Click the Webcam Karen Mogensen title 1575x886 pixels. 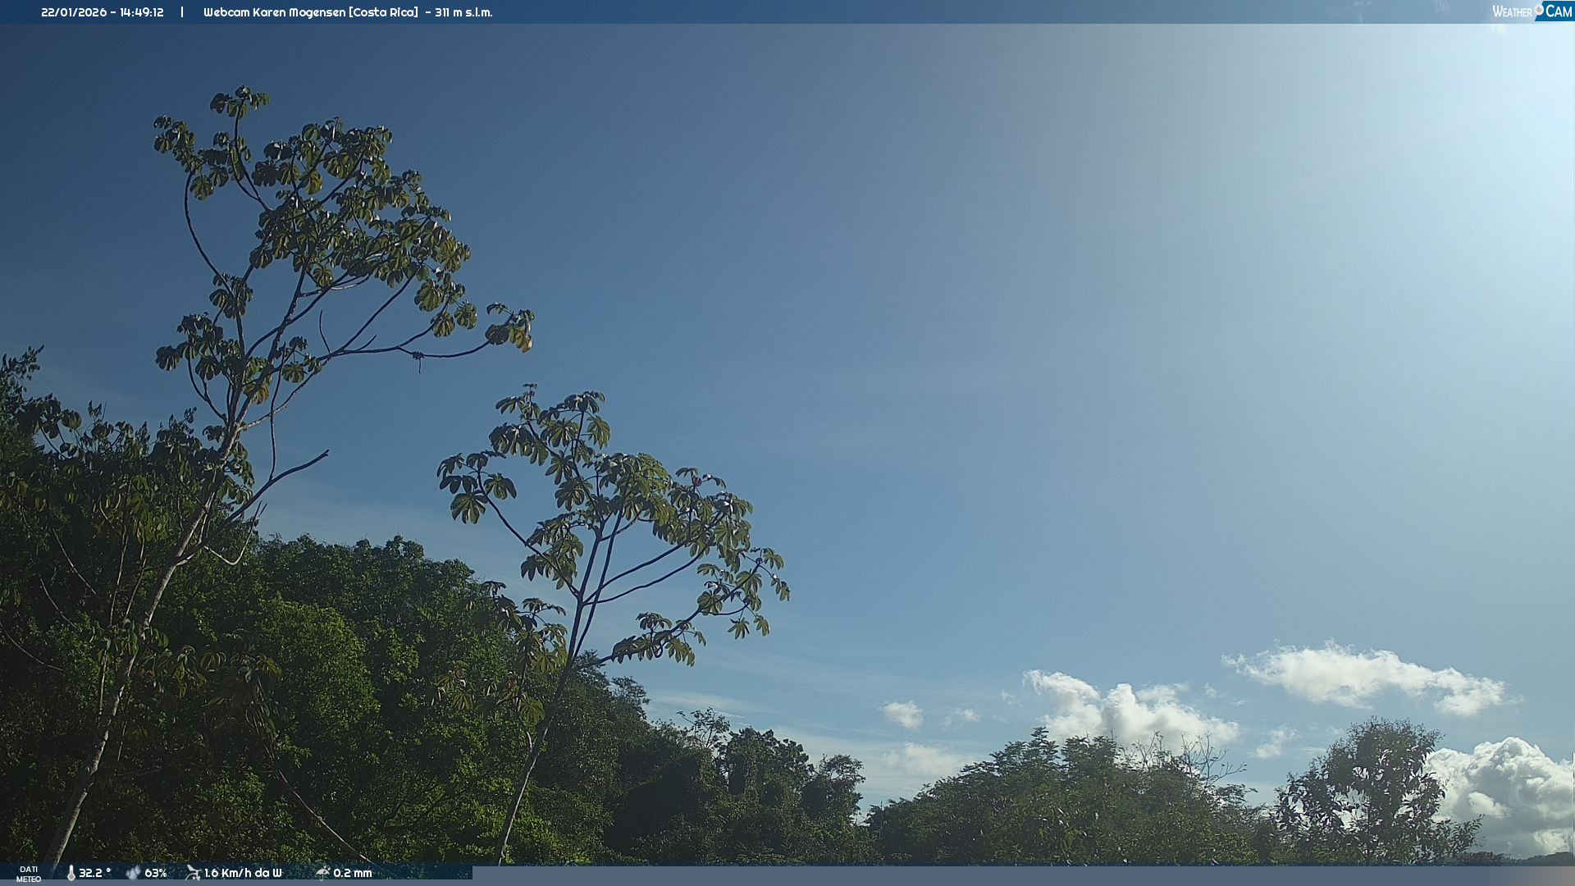275,12
